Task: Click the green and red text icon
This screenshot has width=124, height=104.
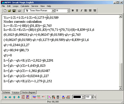Action: 39,97
